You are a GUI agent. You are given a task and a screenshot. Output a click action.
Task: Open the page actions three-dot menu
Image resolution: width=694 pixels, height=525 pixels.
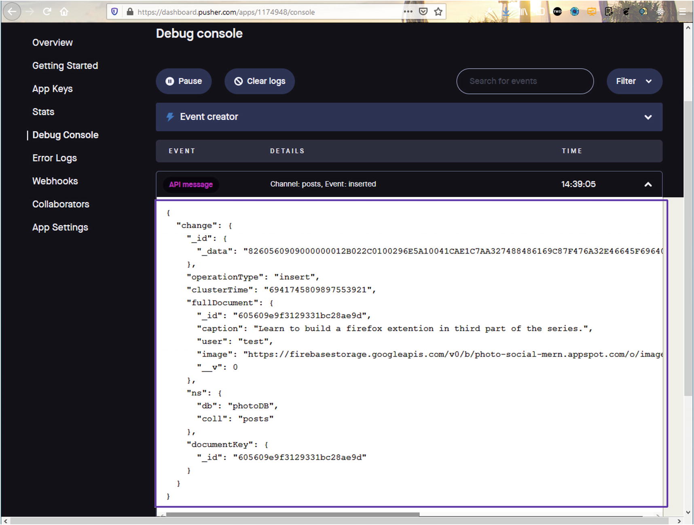click(408, 12)
